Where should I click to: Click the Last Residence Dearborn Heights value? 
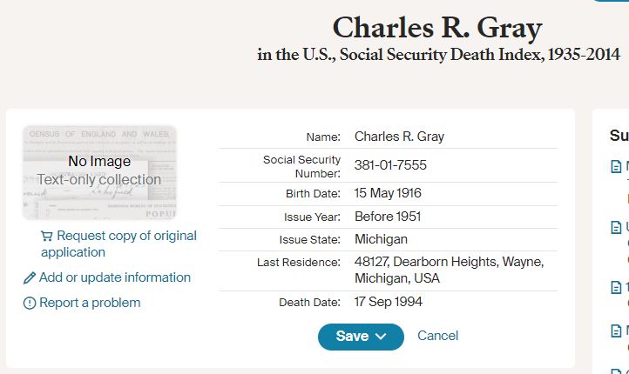(449, 270)
